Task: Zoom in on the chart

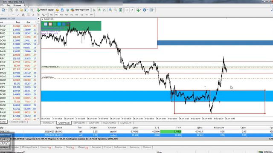Action: coord(110,10)
